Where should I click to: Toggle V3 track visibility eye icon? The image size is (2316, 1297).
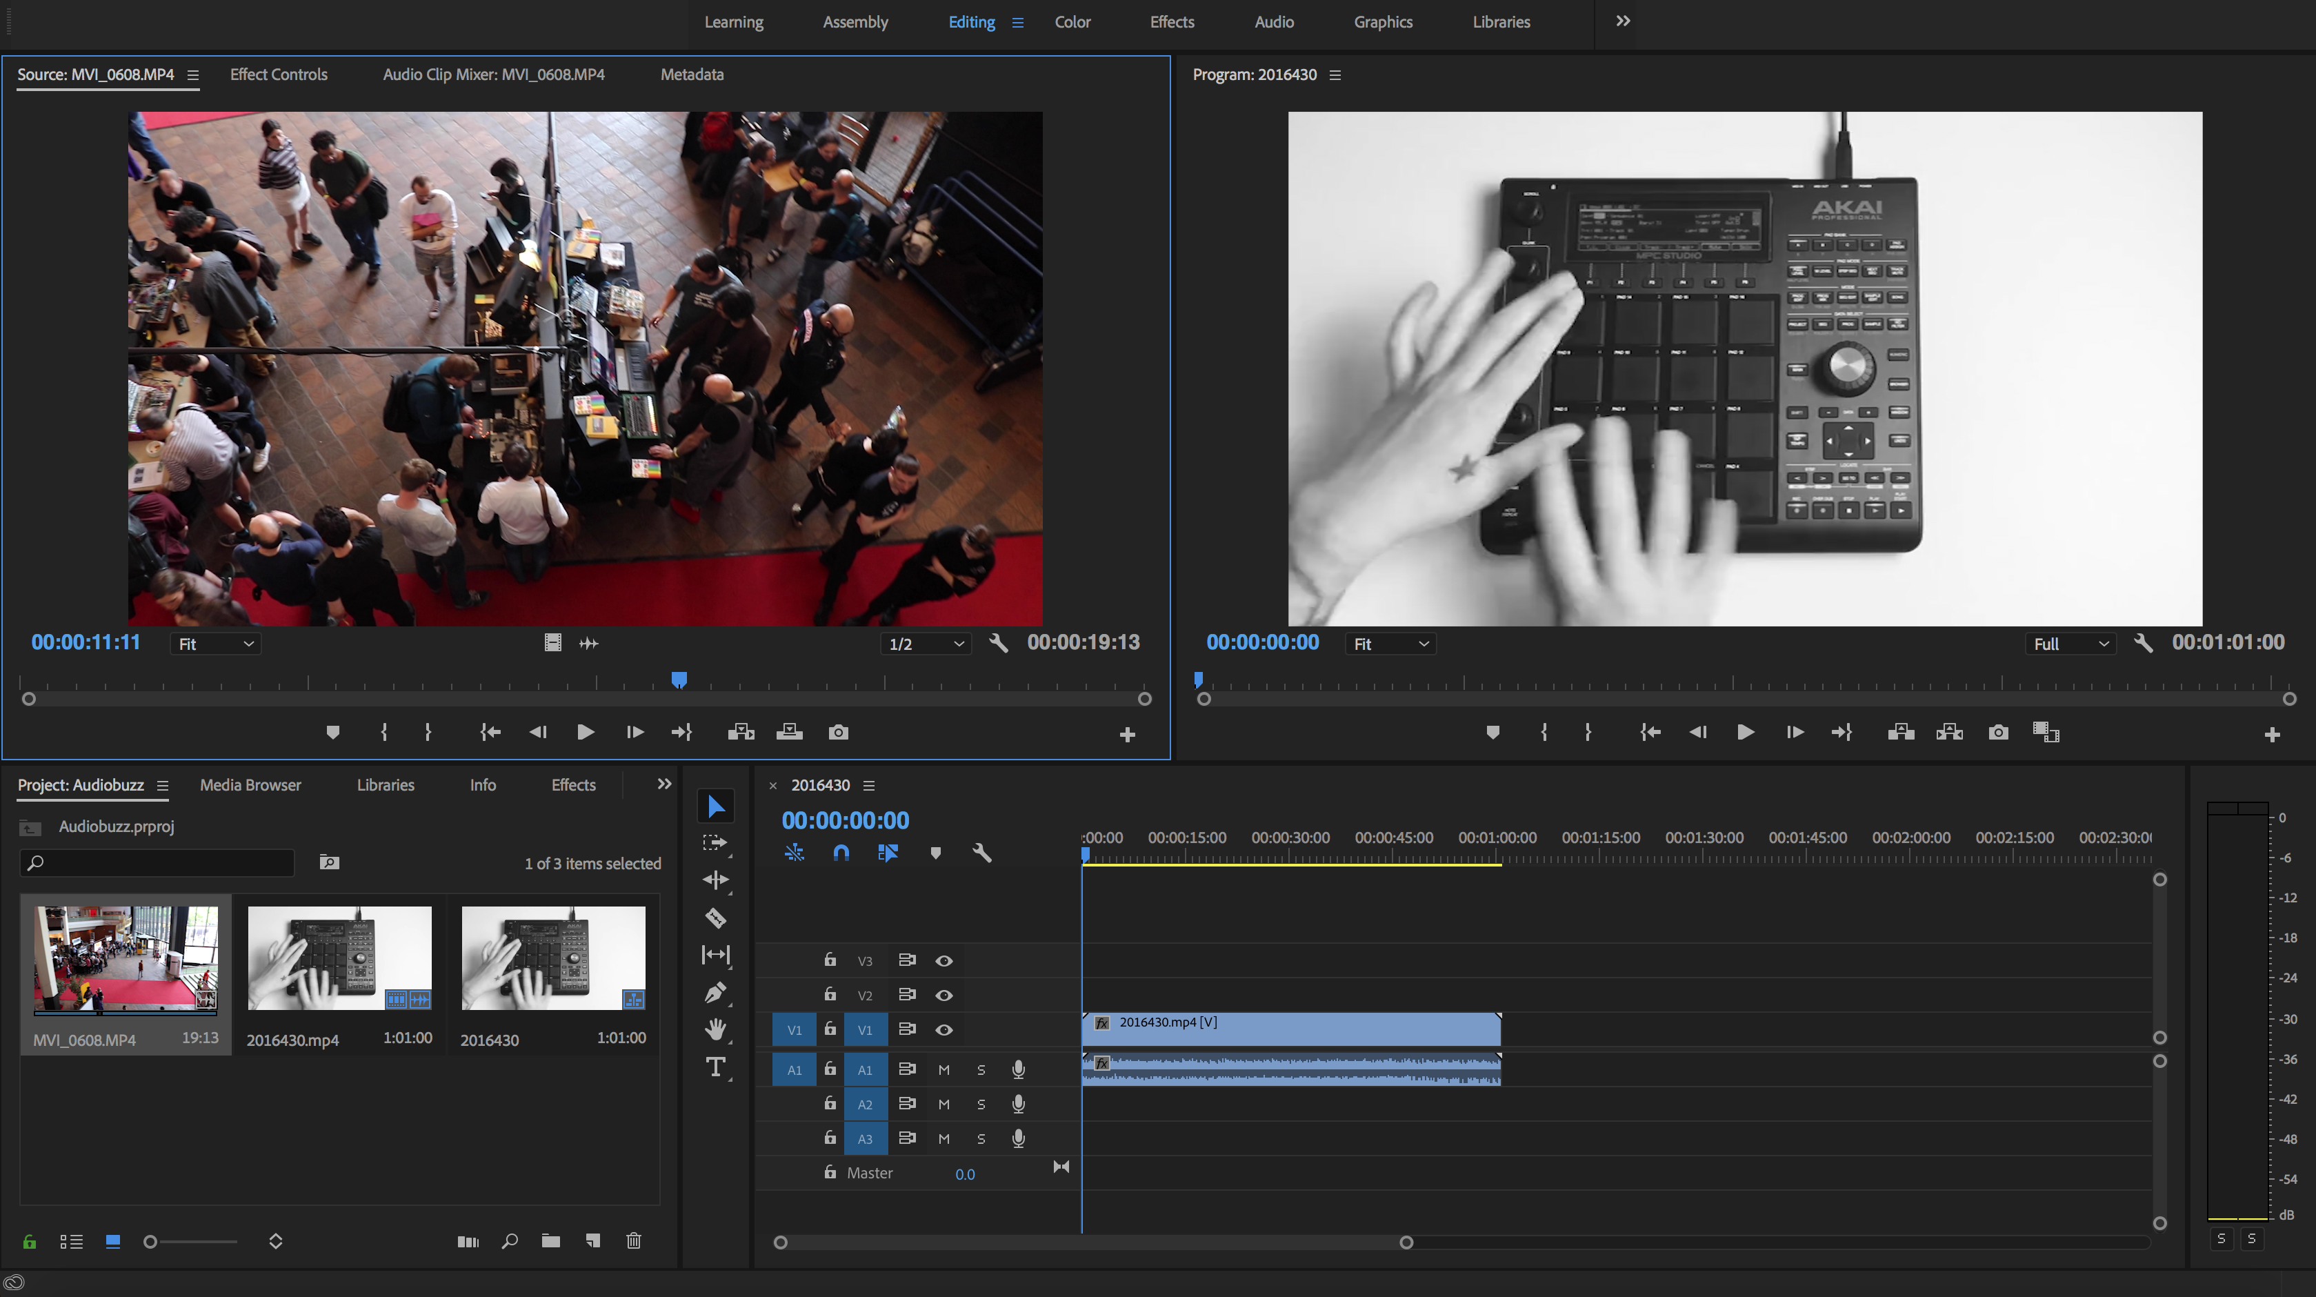tap(945, 960)
